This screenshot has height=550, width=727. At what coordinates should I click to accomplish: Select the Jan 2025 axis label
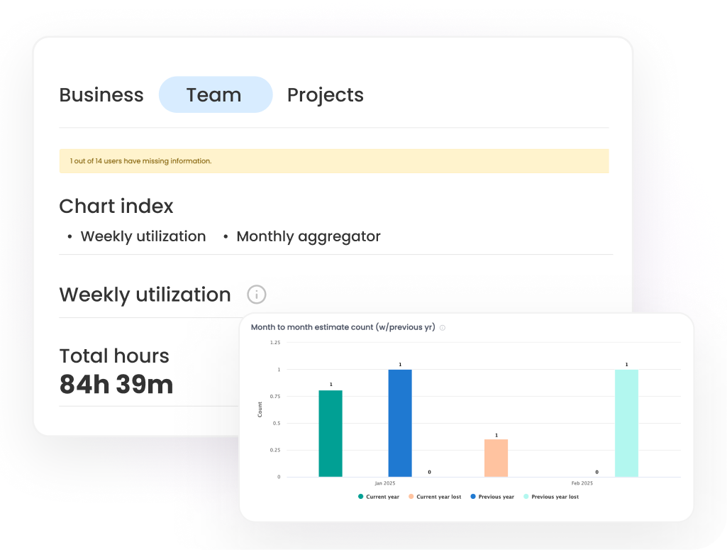pos(387,483)
